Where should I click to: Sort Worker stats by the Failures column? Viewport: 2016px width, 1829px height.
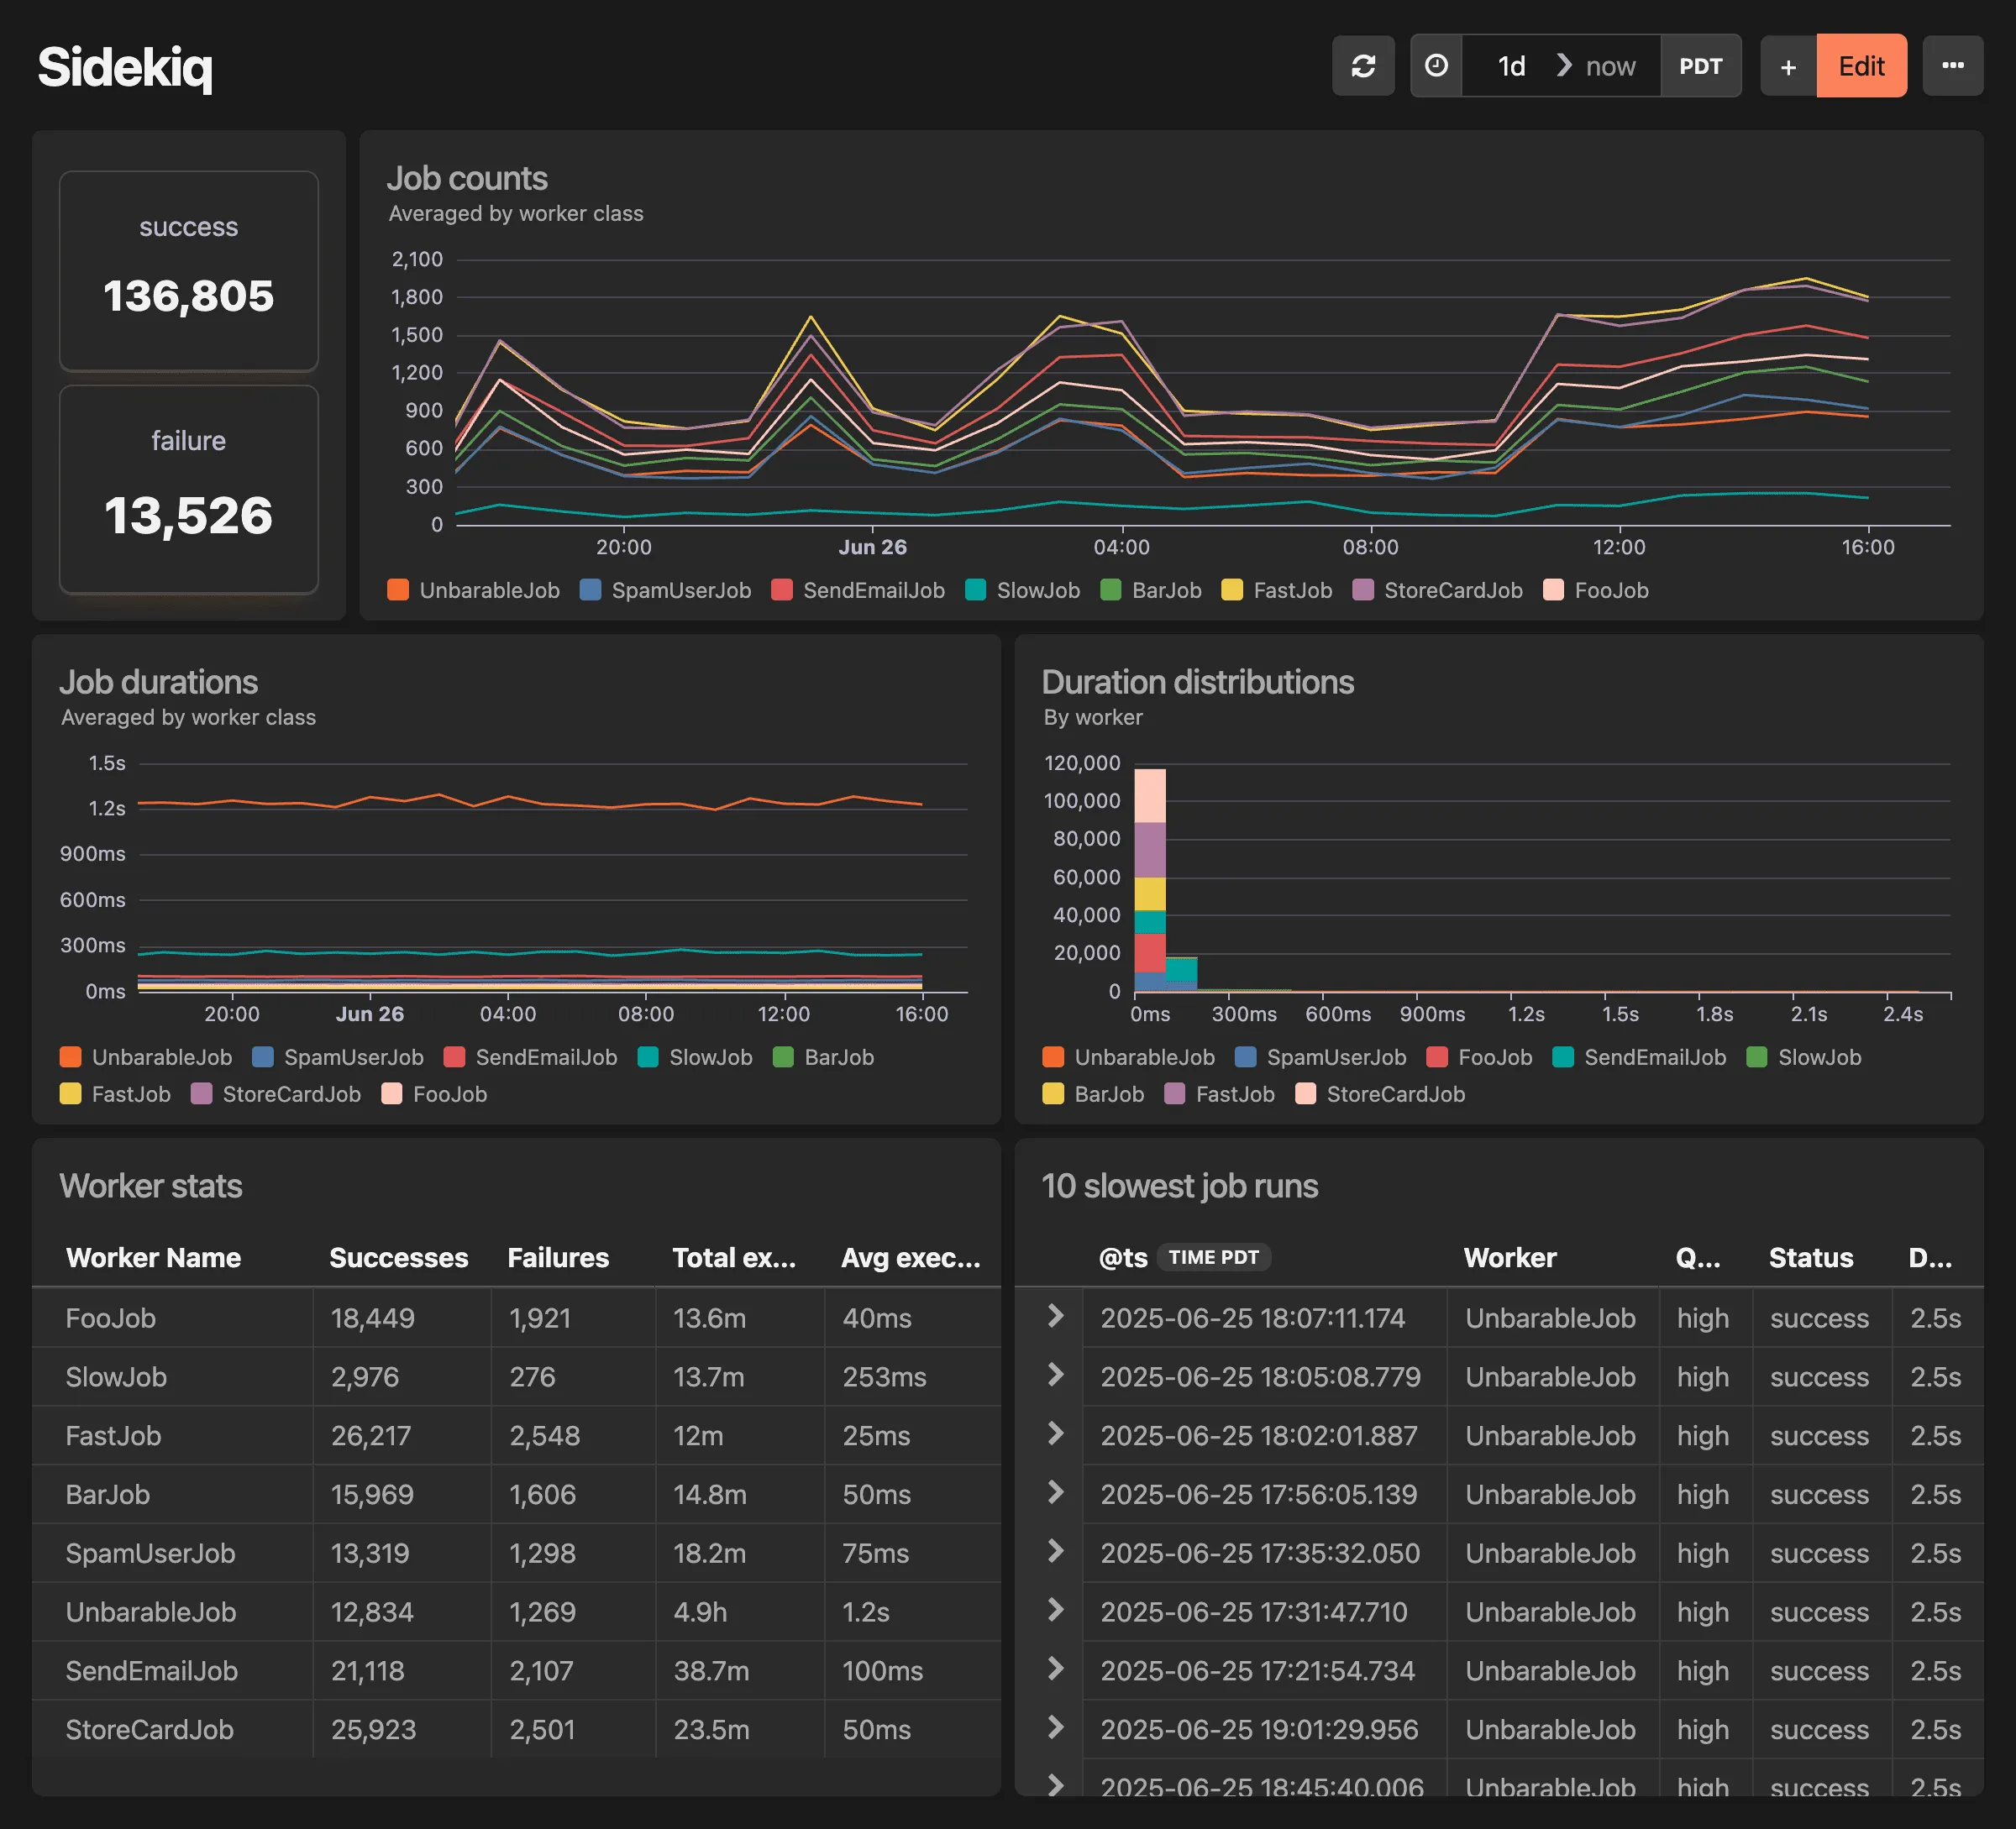tap(558, 1257)
